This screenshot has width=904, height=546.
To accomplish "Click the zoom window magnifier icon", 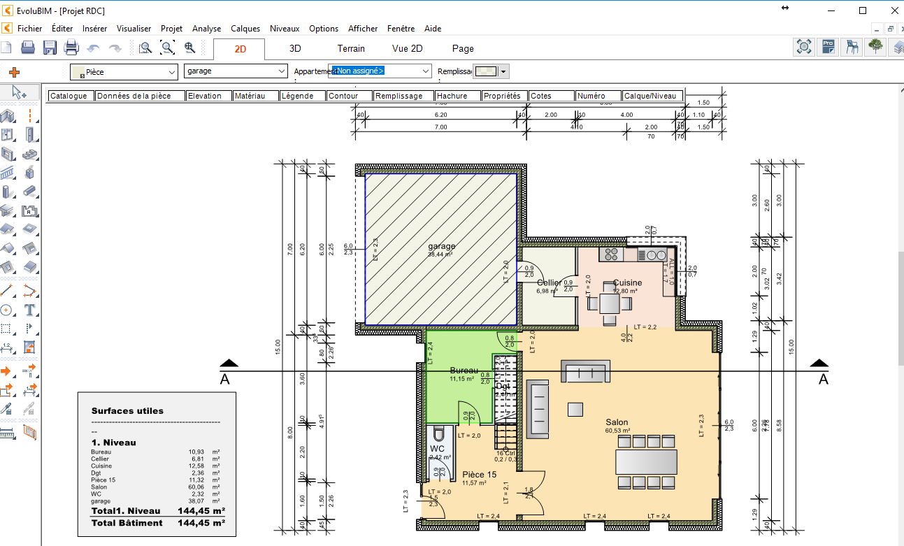I will (145, 48).
